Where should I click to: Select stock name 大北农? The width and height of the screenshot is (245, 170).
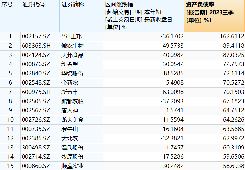click(x=70, y=138)
